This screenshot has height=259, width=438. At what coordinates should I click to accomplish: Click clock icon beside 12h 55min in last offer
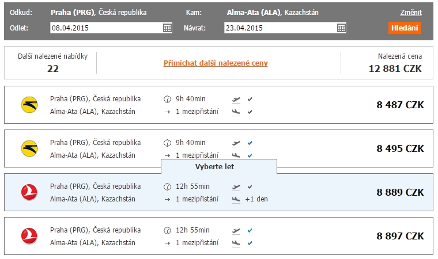[168, 230]
